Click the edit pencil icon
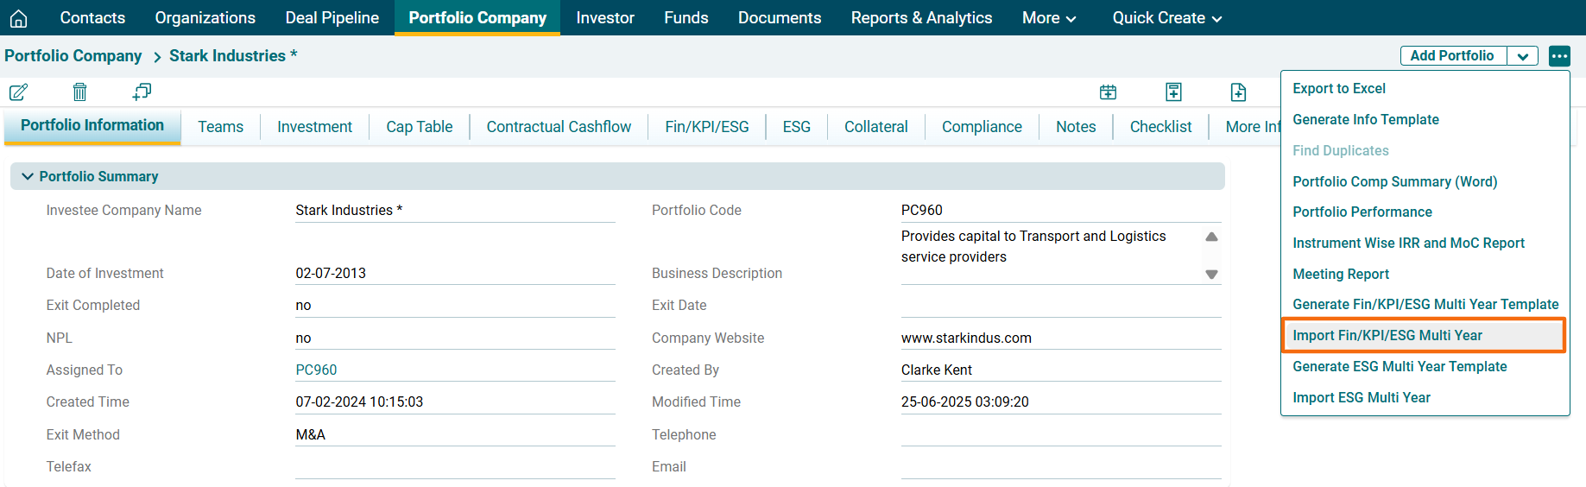The width and height of the screenshot is (1586, 487). (18, 92)
